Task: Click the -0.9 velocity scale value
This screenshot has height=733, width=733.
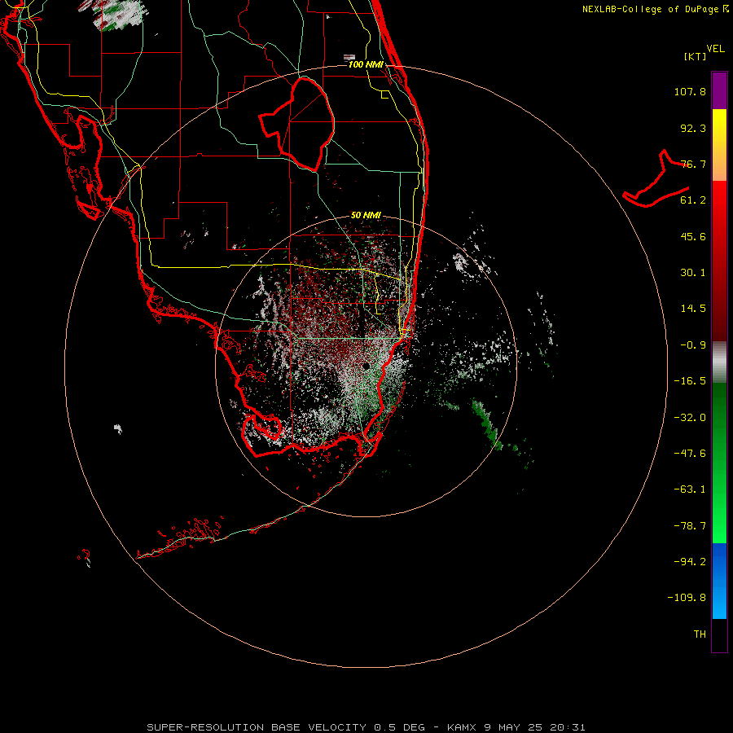Action: pyautogui.click(x=693, y=345)
